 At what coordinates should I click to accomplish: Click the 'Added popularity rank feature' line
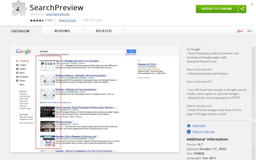tap(207, 73)
